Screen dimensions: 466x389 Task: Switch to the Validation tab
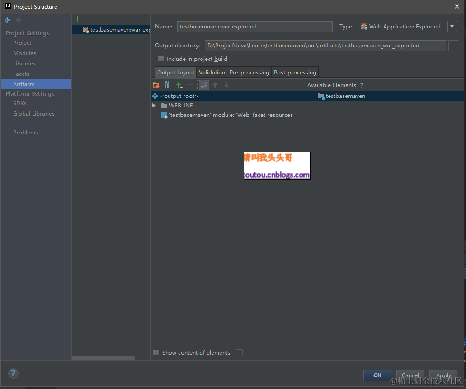[212, 72]
